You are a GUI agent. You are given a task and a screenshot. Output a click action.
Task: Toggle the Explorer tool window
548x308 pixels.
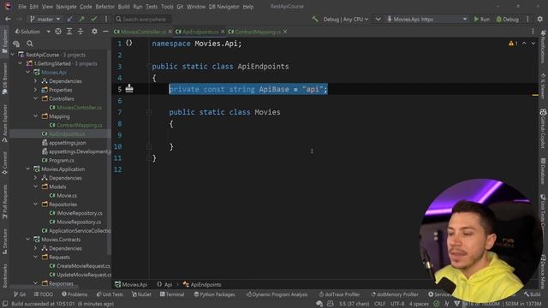pyautogui.click(x=4, y=42)
